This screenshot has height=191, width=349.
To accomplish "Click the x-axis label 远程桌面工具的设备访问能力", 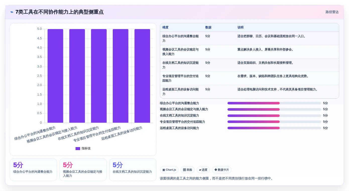I will tap(122, 133).
